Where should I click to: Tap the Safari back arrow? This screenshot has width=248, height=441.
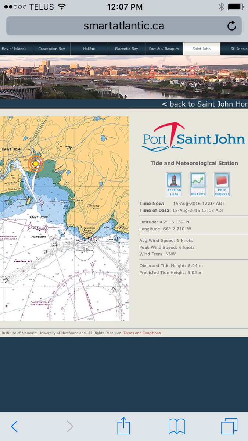coord(14,426)
